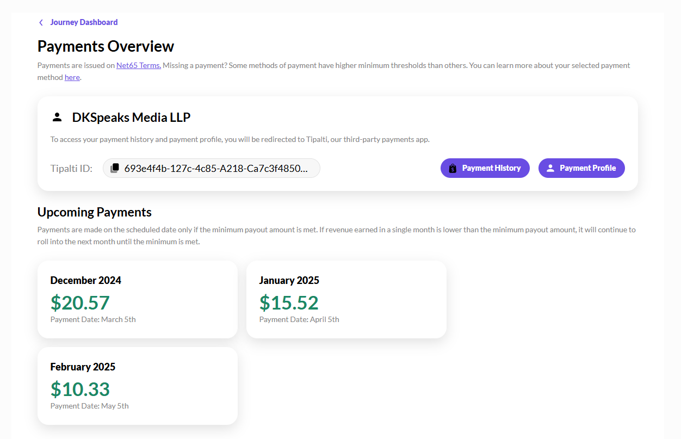Click the $15.52 payment amount

click(x=289, y=302)
